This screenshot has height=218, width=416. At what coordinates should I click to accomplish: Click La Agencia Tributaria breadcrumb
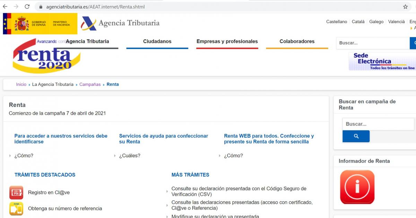(x=53, y=84)
